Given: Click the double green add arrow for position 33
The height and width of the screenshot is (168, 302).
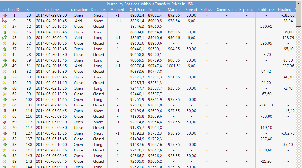Looking at the screenshot, I should click(x=5, y=38).
